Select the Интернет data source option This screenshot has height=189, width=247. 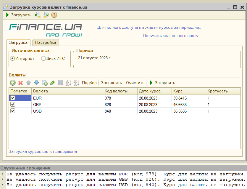pyautogui.click(x=12, y=58)
